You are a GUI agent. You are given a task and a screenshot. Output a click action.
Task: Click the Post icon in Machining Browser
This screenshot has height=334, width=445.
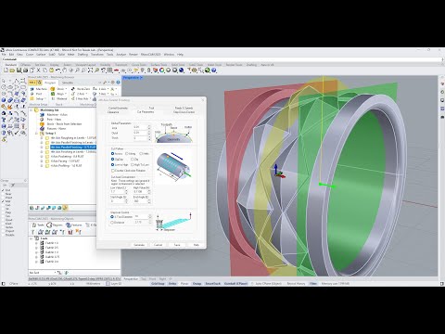tap(32, 94)
